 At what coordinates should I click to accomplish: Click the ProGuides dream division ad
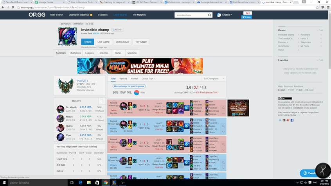click(x=238, y=108)
